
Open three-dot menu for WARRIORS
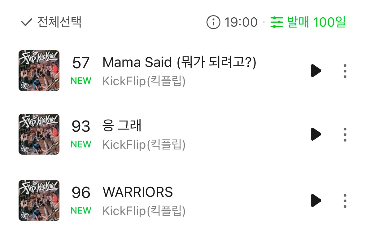[345, 200]
